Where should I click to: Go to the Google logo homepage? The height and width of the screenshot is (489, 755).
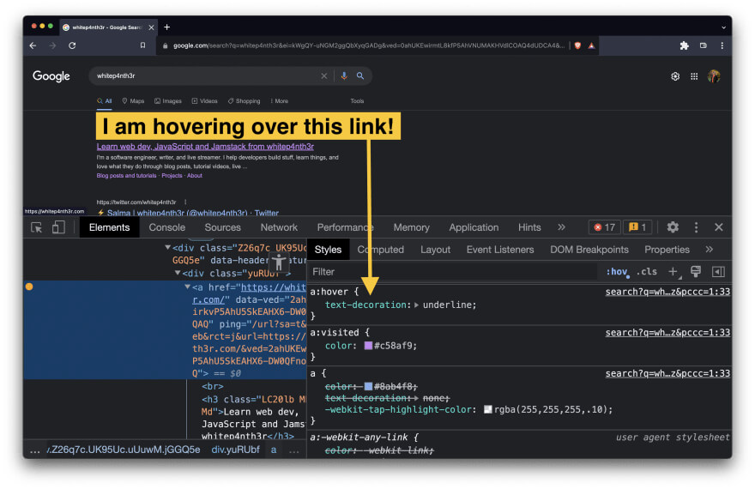point(51,76)
